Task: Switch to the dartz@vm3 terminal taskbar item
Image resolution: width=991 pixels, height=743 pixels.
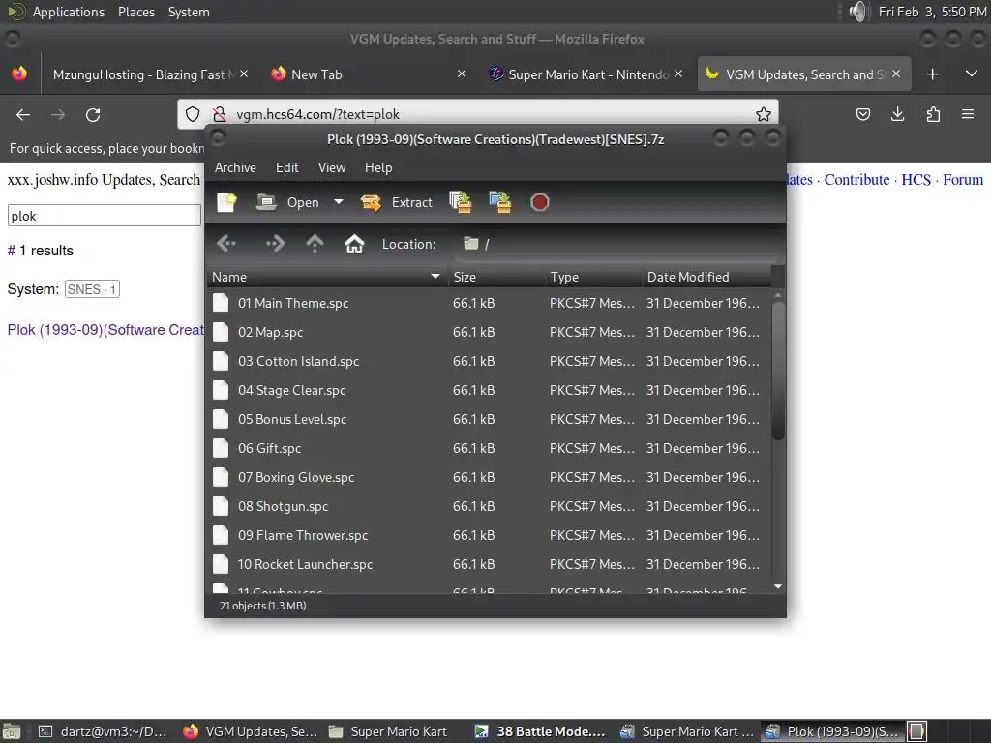Action: [104, 731]
